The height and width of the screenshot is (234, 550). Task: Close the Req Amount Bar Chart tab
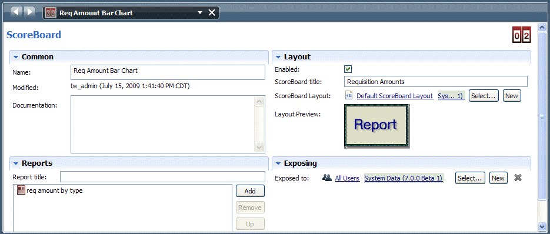click(212, 12)
